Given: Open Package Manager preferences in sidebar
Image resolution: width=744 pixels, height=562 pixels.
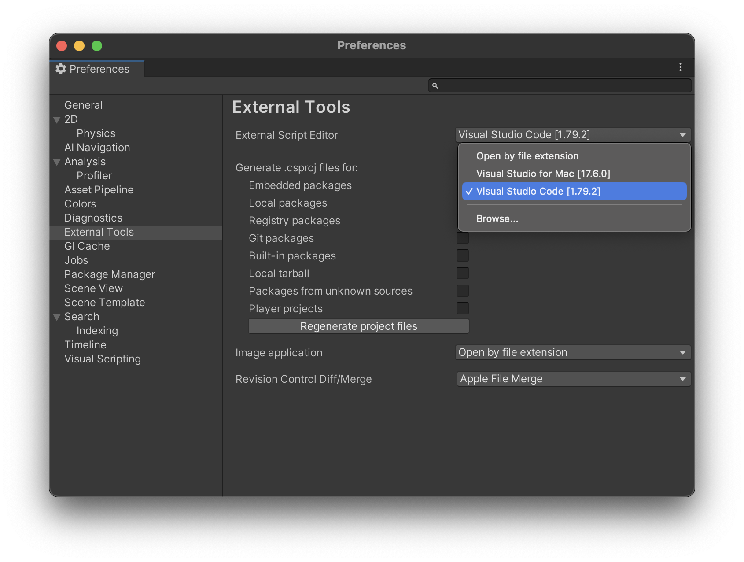Looking at the screenshot, I should pyautogui.click(x=110, y=274).
